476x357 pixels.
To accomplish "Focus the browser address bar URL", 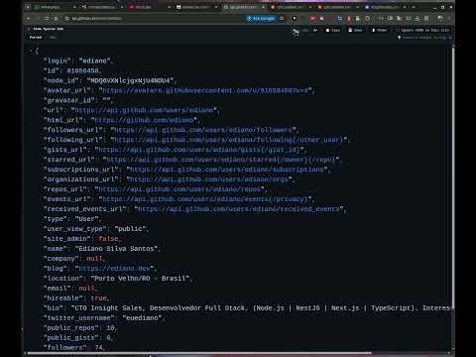I will (x=96, y=19).
